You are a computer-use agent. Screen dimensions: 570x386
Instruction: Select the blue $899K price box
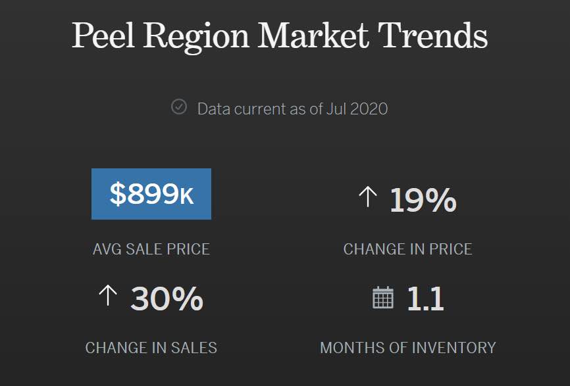coord(151,194)
